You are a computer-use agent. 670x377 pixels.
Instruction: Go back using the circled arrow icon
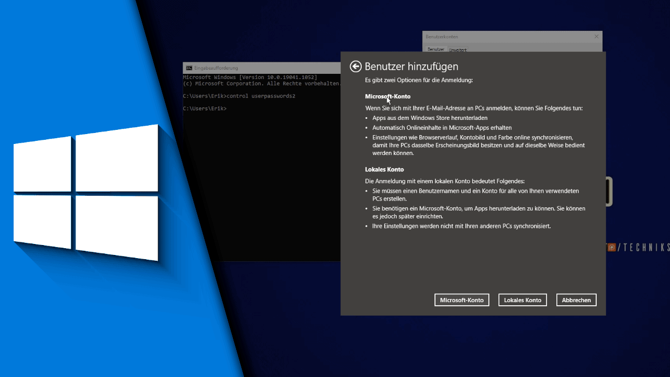tap(356, 66)
